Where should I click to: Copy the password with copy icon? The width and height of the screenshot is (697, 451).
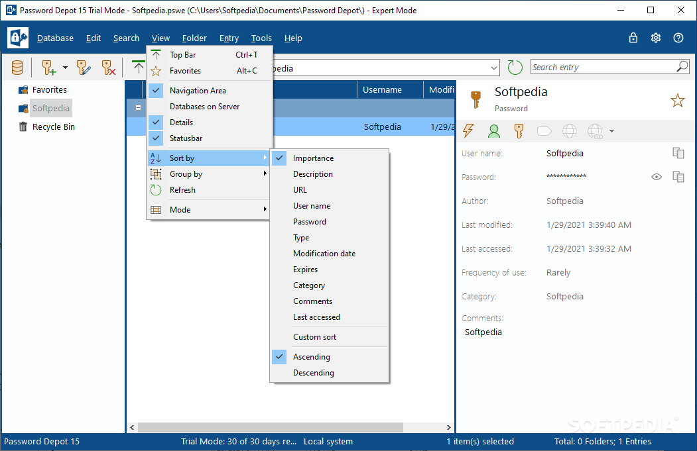[678, 177]
